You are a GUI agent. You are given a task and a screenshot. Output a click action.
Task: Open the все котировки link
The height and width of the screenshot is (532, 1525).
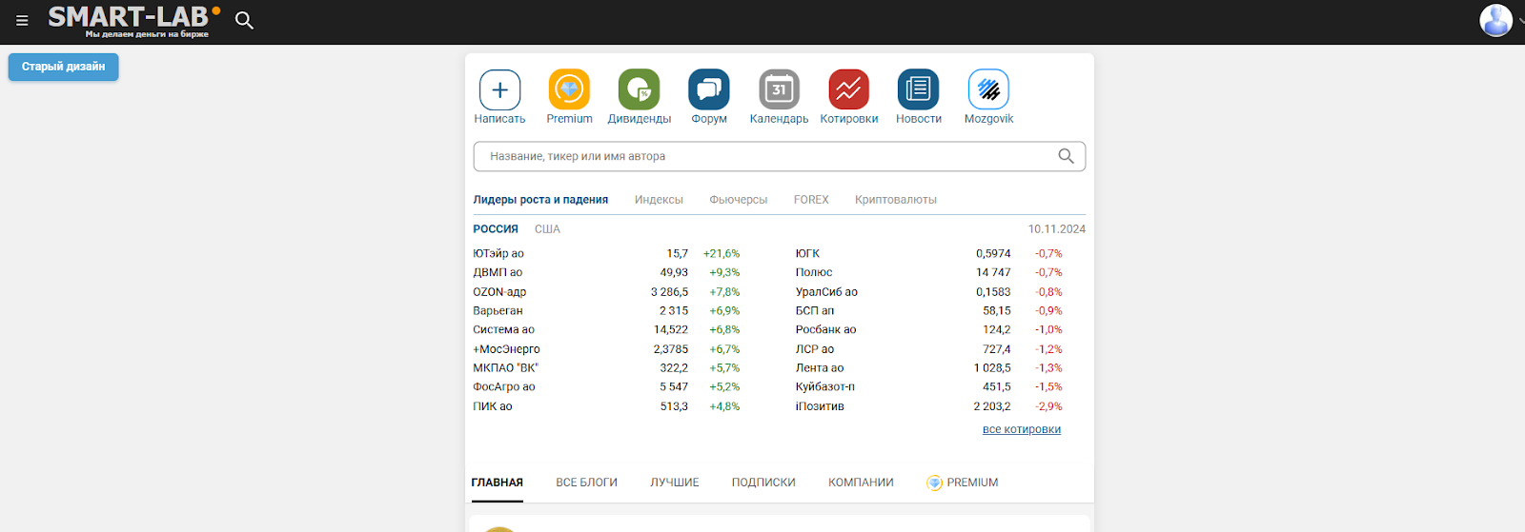(x=1022, y=429)
